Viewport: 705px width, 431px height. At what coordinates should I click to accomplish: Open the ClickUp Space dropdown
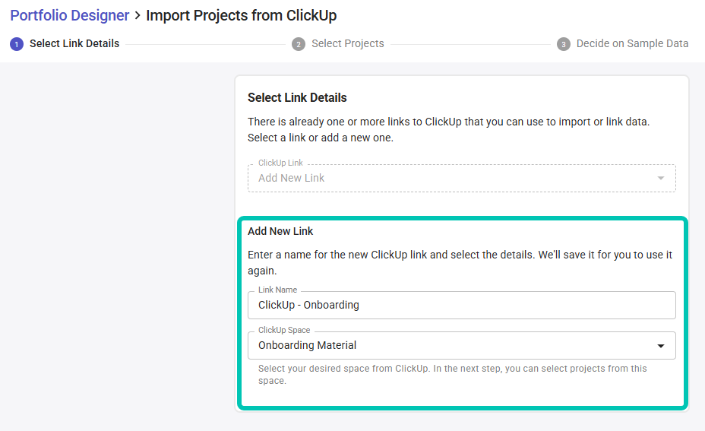click(x=461, y=346)
